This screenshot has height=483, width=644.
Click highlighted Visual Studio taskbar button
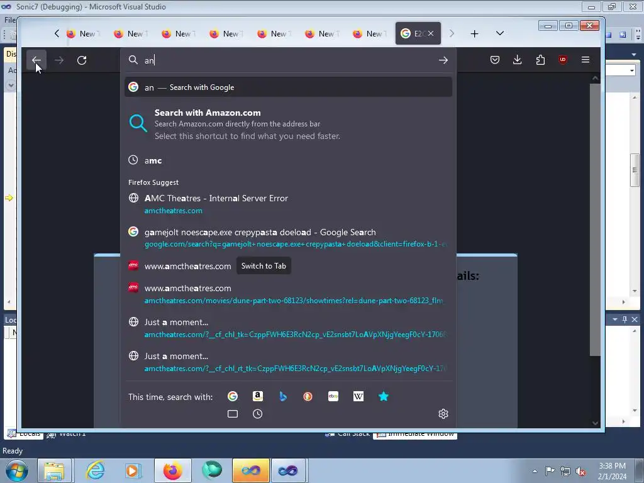click(x=250, y=470)
